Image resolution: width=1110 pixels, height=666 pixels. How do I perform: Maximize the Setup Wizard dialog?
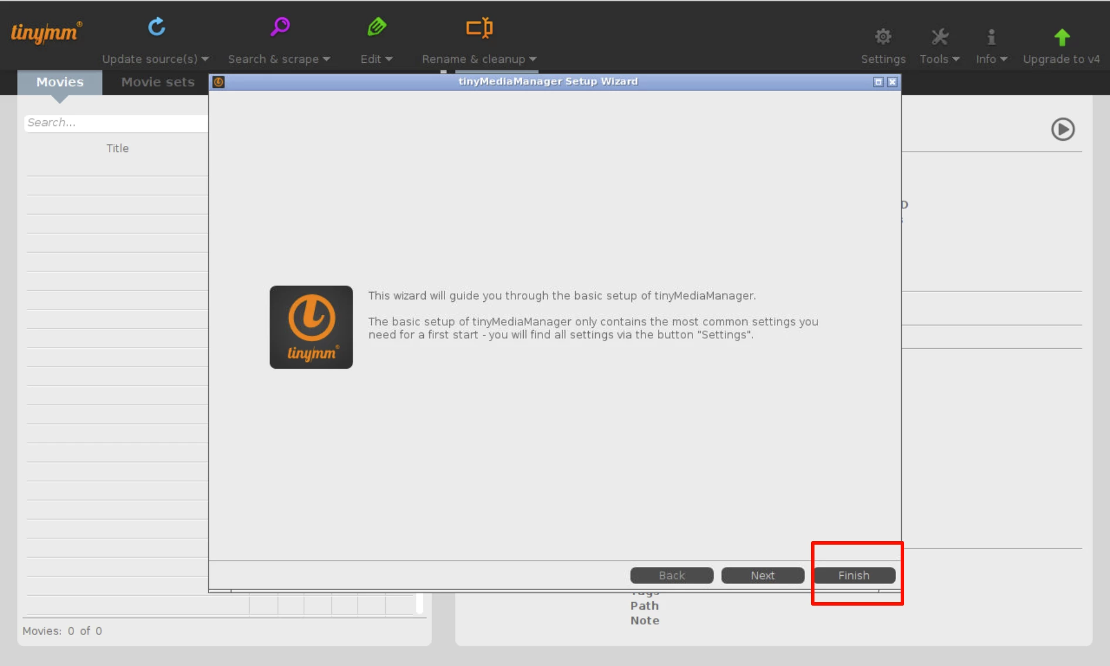point(878,82)
